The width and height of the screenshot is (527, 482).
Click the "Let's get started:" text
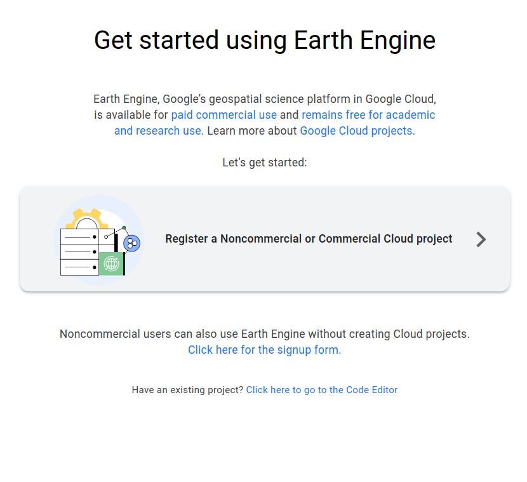pyautogui.click(x=264, y=163)
